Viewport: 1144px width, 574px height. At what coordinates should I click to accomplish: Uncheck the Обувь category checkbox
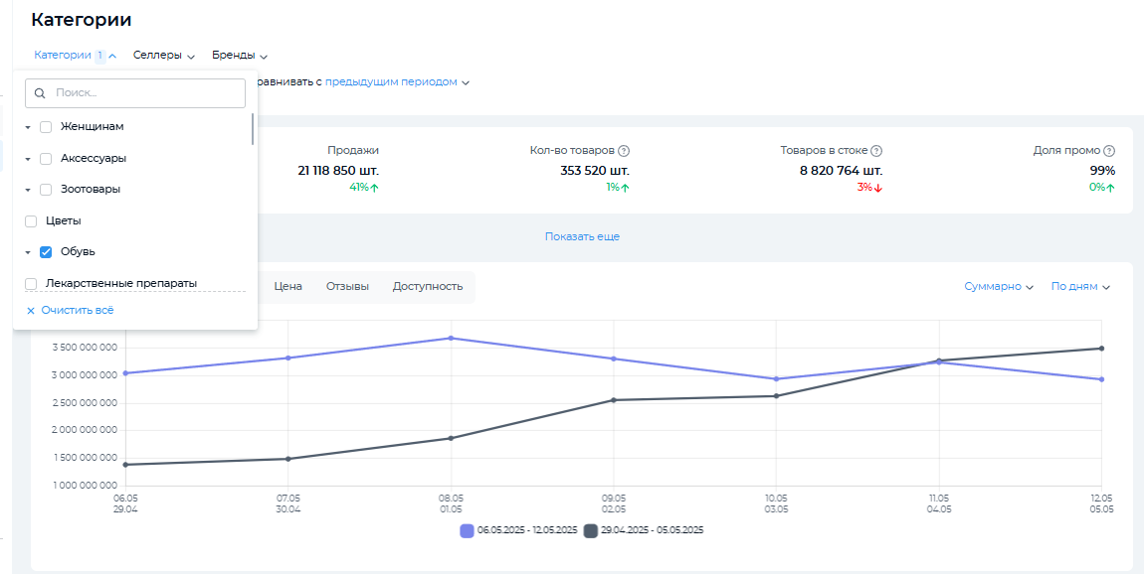click(46, 252)
